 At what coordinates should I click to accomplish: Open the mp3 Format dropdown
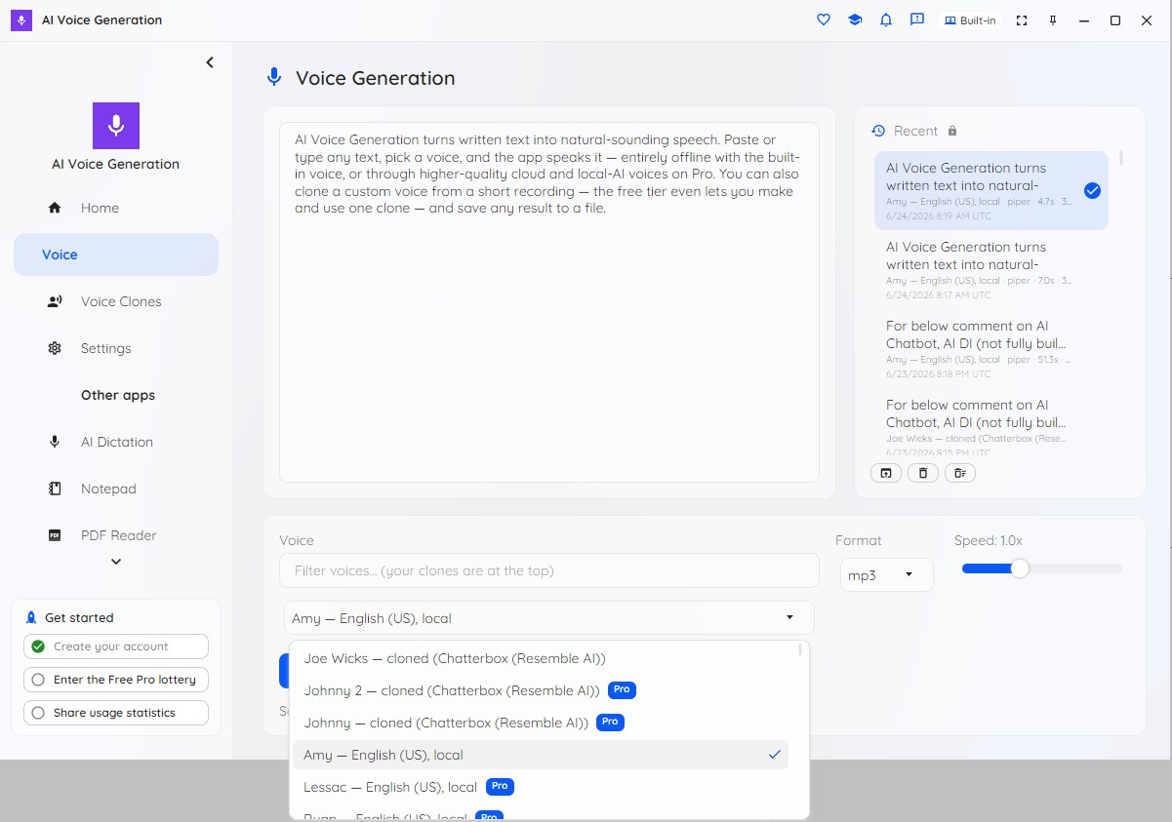click(886, 575)
